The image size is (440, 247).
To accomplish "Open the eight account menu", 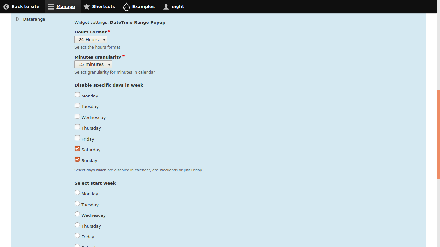I will pyautogui.click(x=174, y=6).
